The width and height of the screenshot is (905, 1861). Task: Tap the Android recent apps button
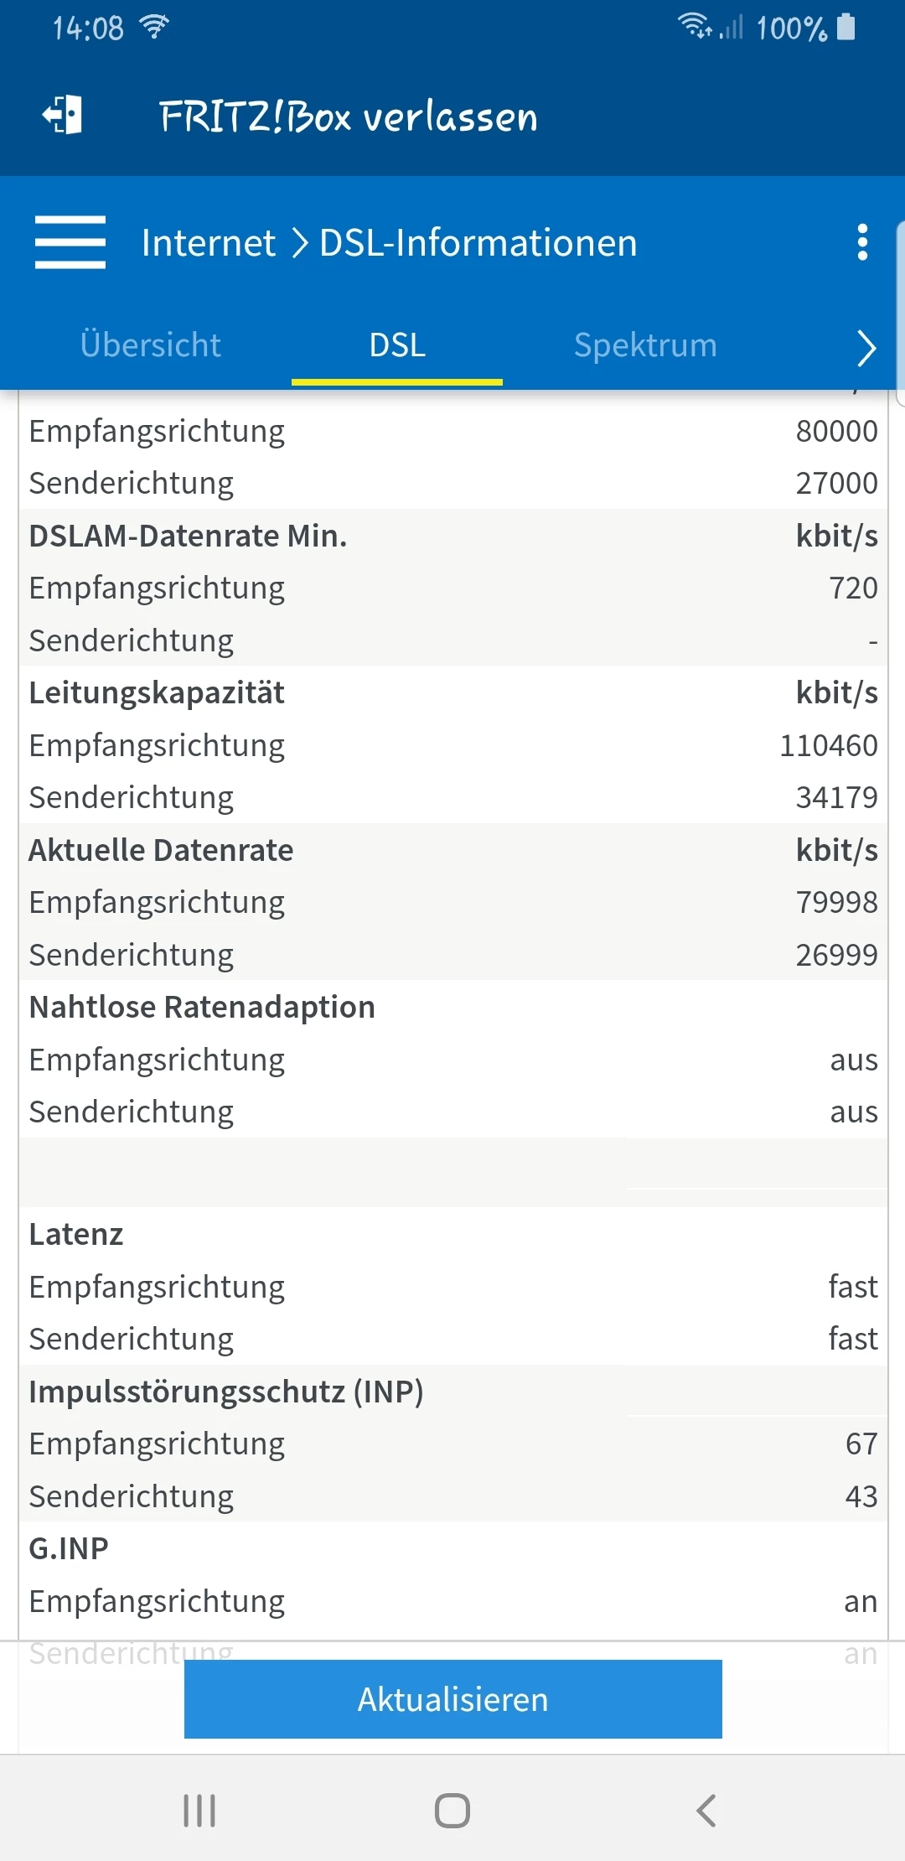pyautogui.click(x=199, y=1811)
